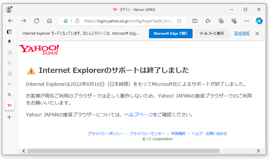Open the 詳細情報 link
This screenshot has height=159, width=269.
242,33
